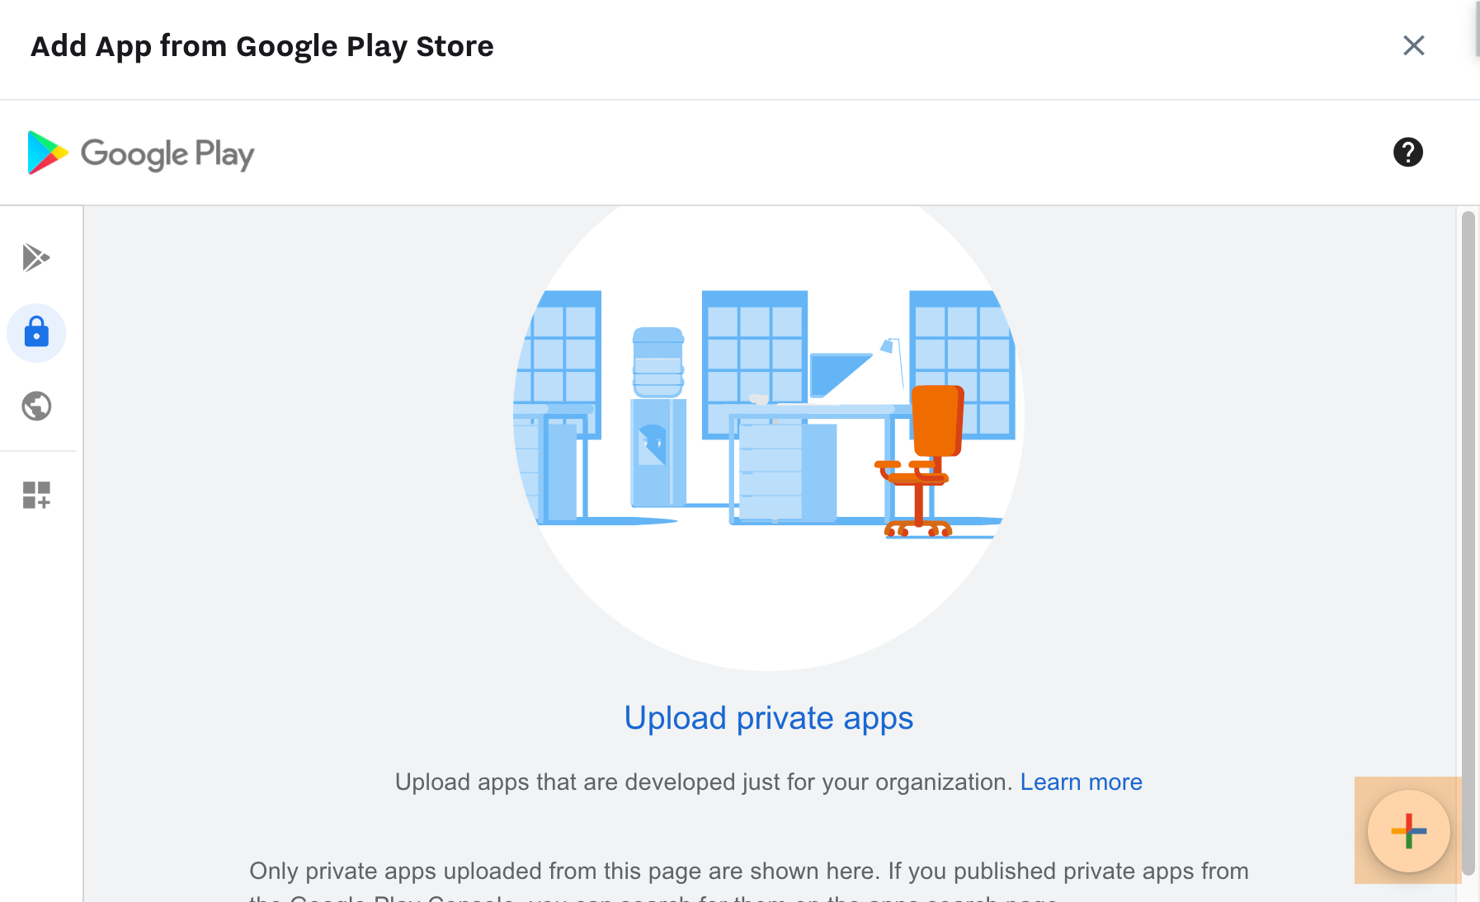The height and width of the screenshot is (902, 1480).
Task: Select the Private apps lock icon
Action: tap(36, 333)
